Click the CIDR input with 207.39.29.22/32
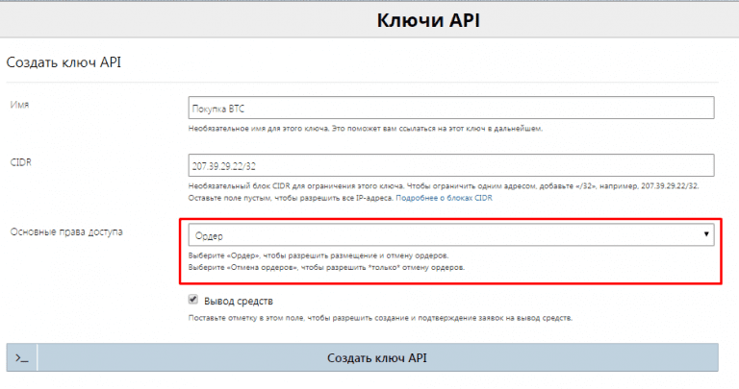The image size is (739, 389). coord(450,165)
